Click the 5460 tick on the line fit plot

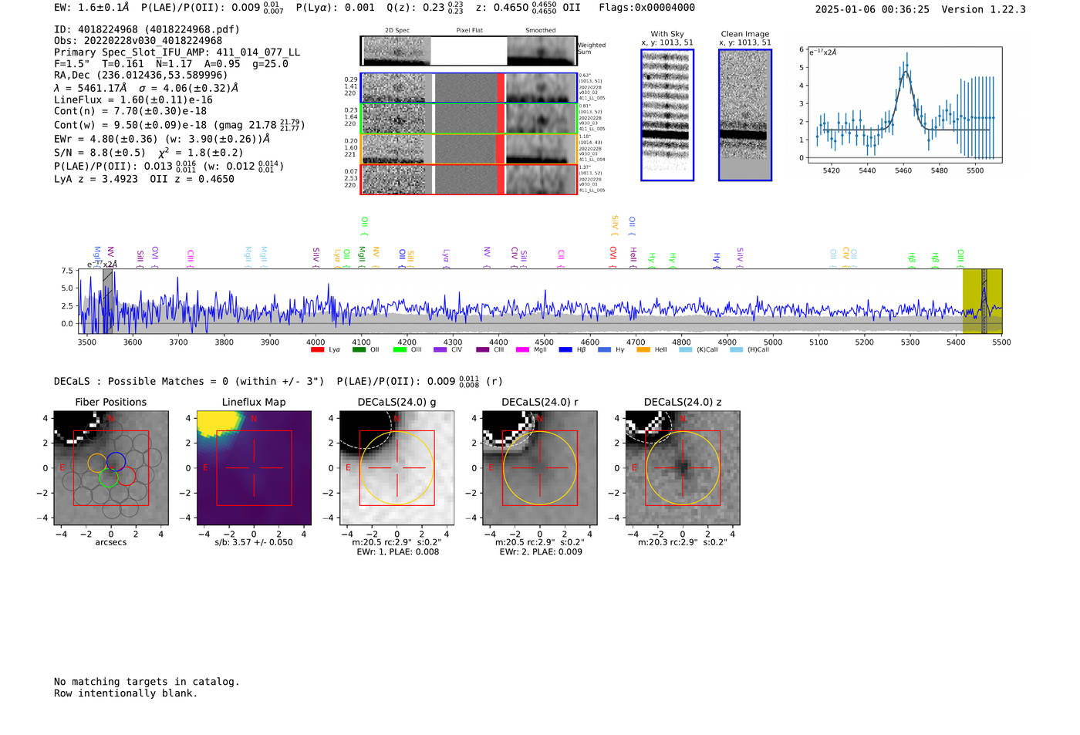903,170
